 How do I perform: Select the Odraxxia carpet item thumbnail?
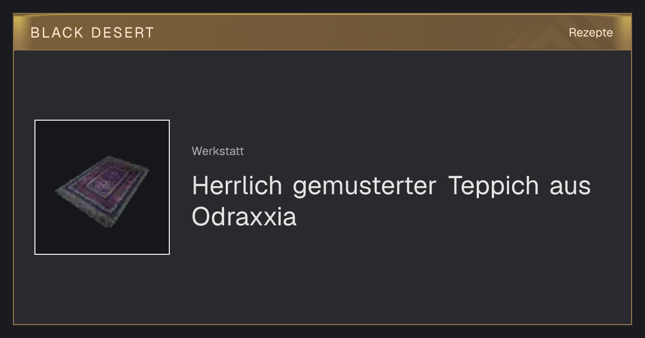coord(102,187)
